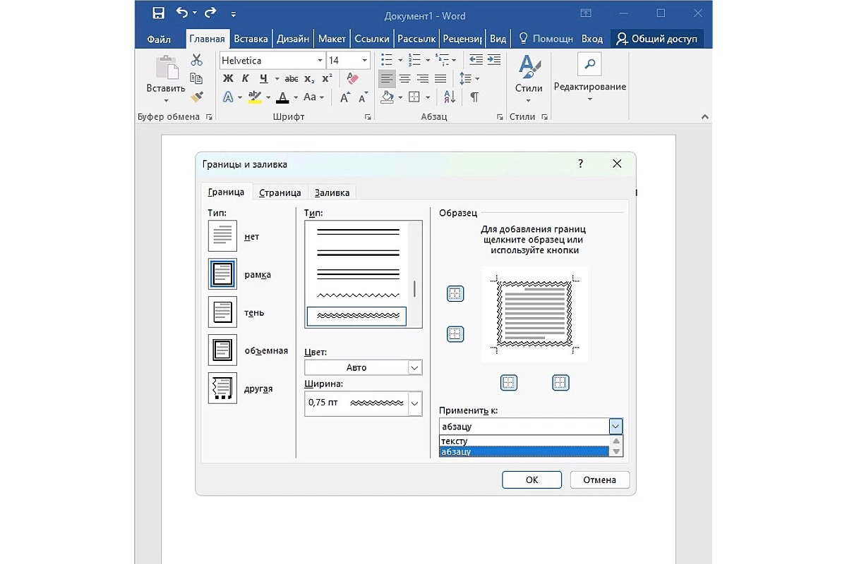
Task: Cut selection using the scissors icon
Action: 197,60
